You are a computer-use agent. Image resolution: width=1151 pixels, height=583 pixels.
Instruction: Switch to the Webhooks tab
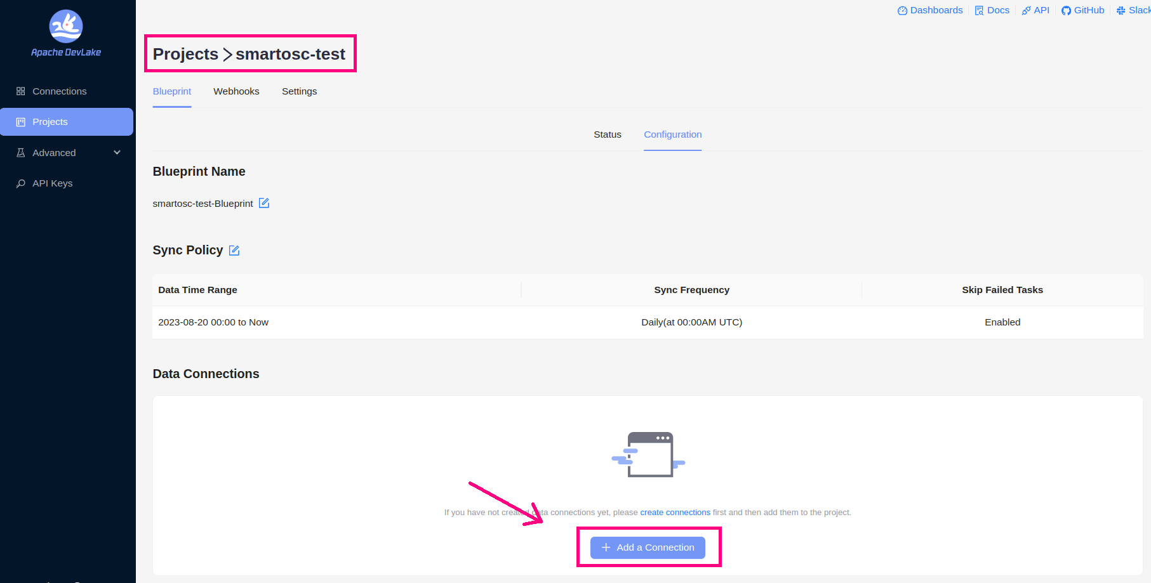tap(236, 91)
